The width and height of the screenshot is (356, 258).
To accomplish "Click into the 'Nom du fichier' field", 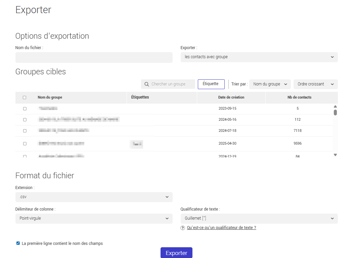I will point(94,58).
